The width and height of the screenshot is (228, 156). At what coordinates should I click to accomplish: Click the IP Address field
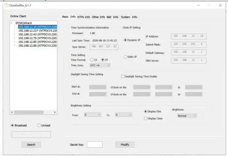coord(189,36)
